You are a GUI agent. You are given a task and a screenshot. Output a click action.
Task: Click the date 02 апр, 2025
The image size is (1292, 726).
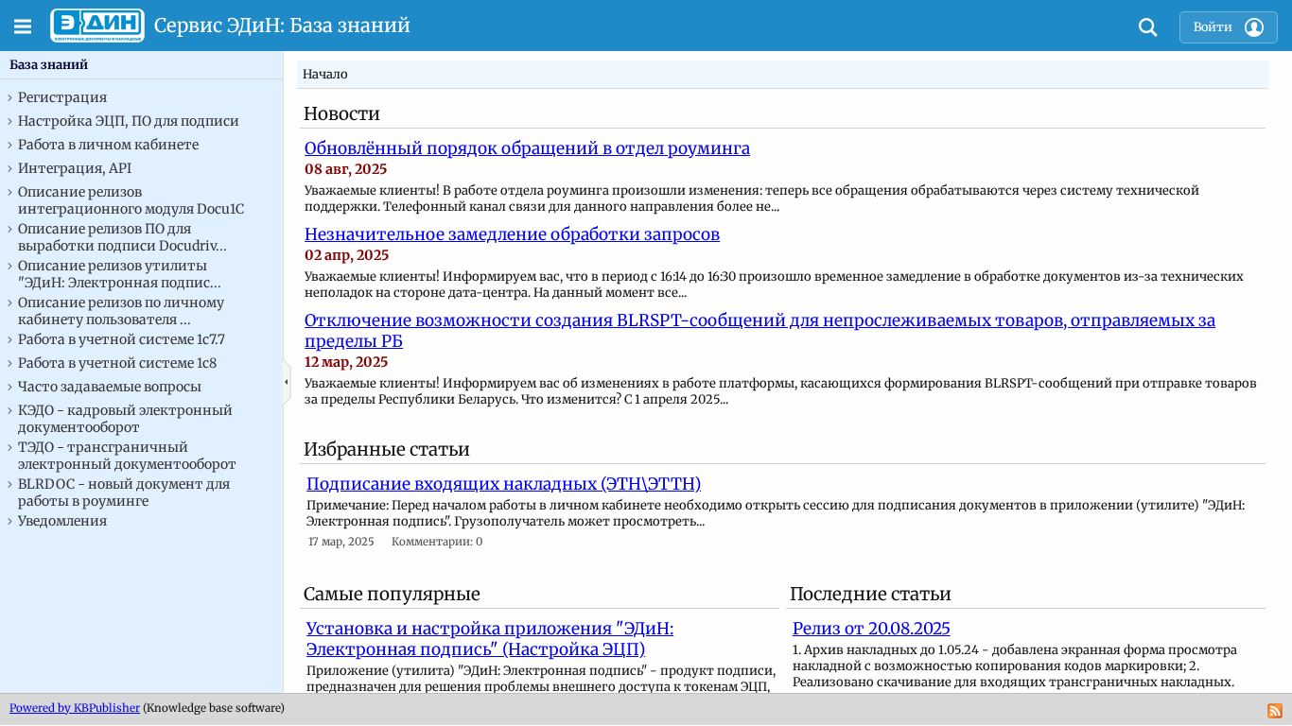pos(346,255)
